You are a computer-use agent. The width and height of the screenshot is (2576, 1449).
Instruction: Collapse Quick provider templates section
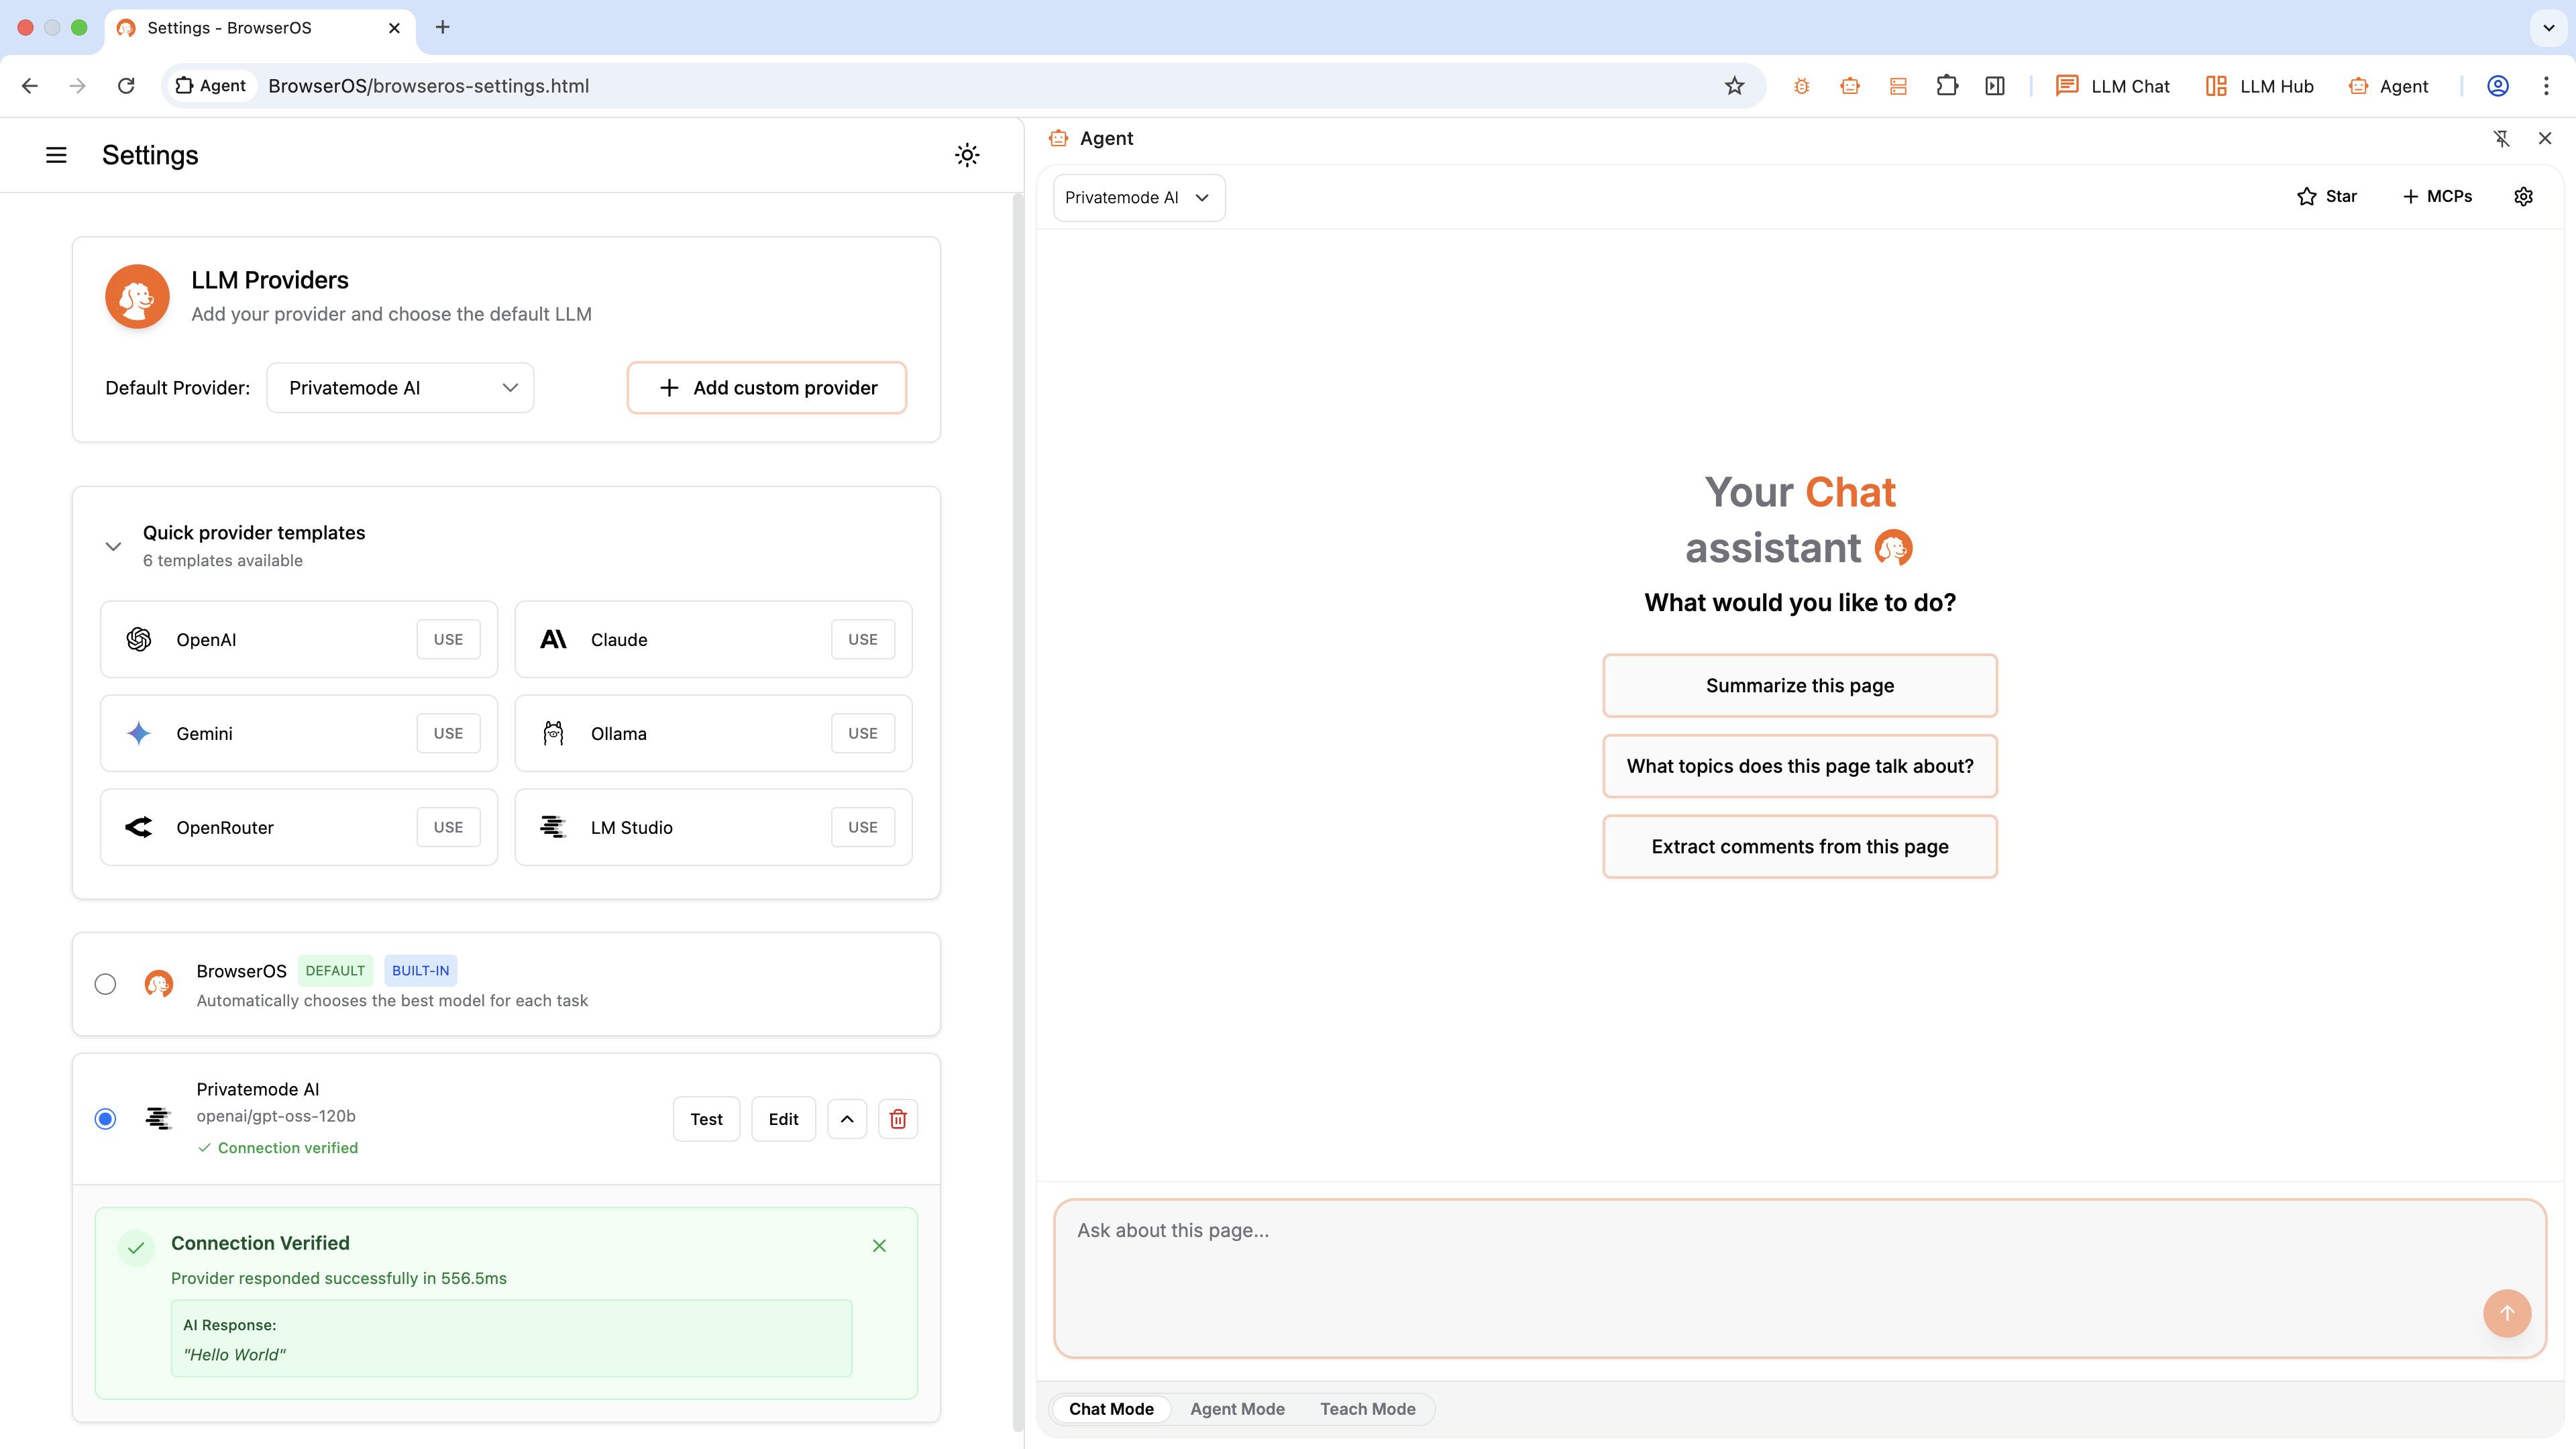(113, 546)
